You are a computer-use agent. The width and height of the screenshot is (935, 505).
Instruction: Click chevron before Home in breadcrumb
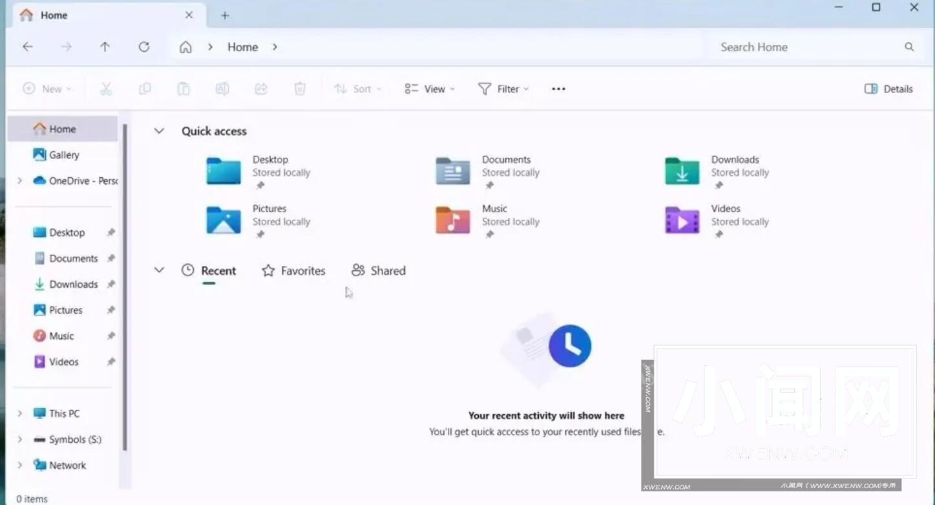(210, 47)
